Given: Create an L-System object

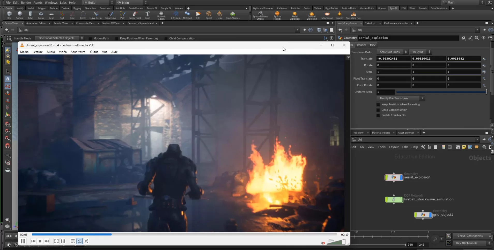Looking at the screenshot, I should pyautogui.click(x=176, y=15).
